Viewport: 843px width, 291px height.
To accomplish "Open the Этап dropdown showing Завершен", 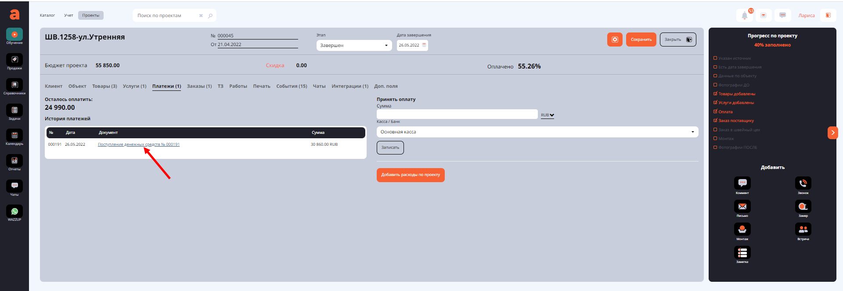I will click(x=354, y=45).
